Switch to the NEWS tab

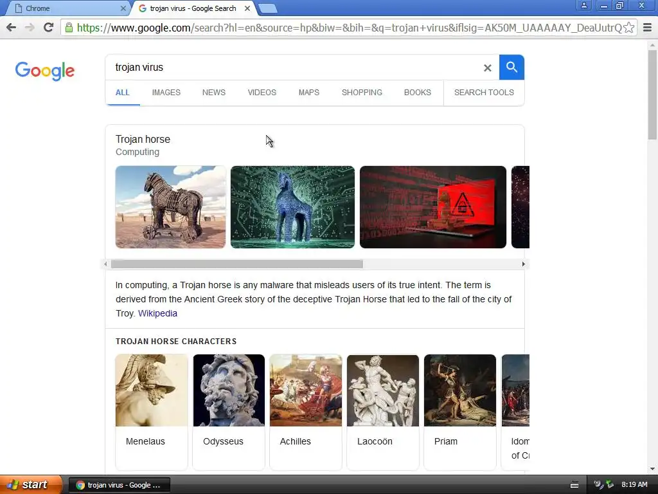click(214, 93)
